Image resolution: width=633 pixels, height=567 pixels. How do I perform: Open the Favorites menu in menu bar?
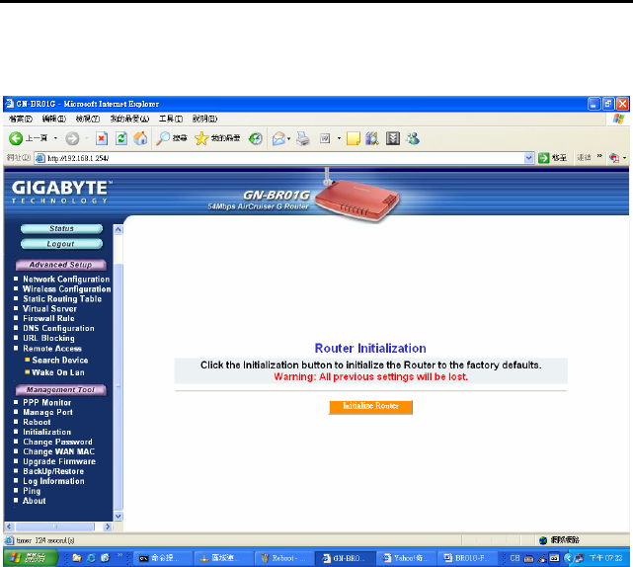click(129, 119)
